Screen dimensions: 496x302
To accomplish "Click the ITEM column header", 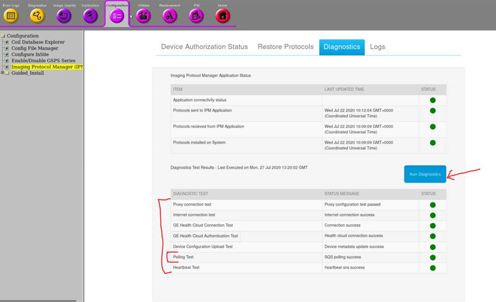I will click(178, 89).
